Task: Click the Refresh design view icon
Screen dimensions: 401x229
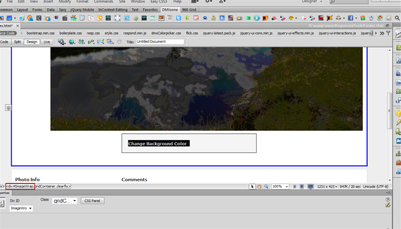Action: pos(119,42)
